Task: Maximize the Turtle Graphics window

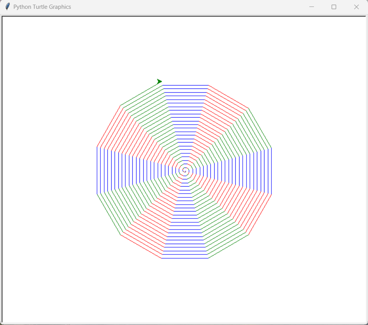Action: click(333, 7)
